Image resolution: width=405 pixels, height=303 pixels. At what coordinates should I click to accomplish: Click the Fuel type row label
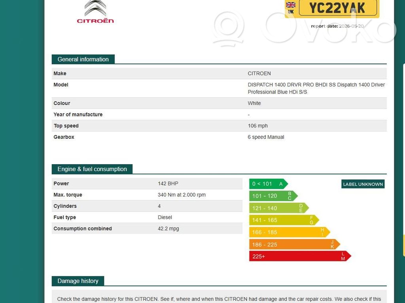click(x=64, y=217)
